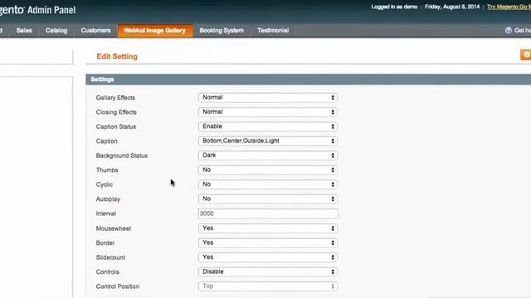This screenshot has width=531, height=298.
Task: Open the Customers menu
Action: [x=96, y=31]
